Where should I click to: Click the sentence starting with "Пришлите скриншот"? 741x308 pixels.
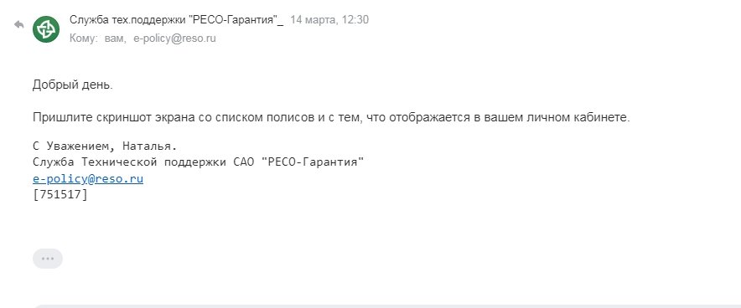(331, 117)
